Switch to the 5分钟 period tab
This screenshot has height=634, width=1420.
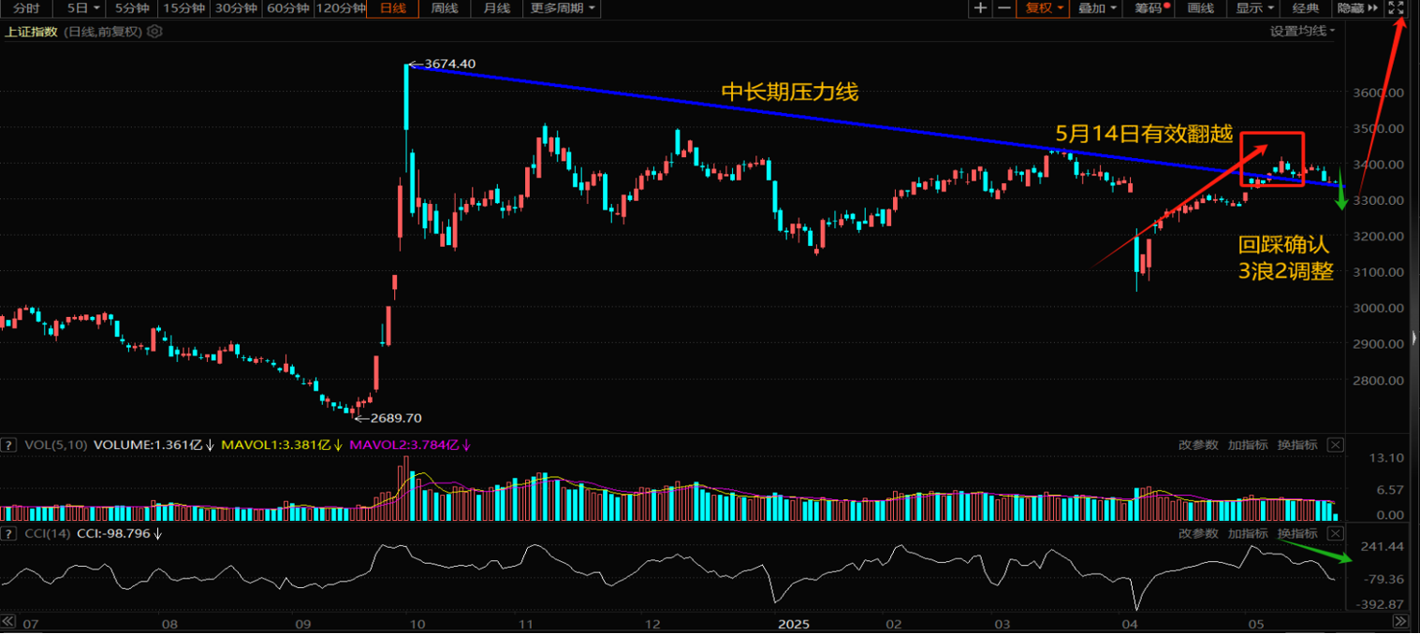point(131,8)
